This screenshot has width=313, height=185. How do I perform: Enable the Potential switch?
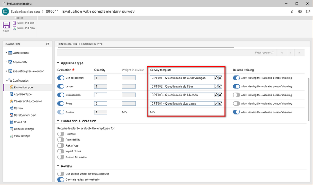coord(61,134)
